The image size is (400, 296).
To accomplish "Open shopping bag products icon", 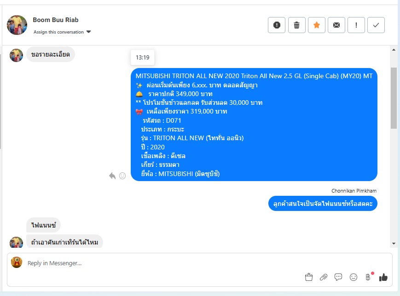I will pyautogui.click(x=309, y=277).
